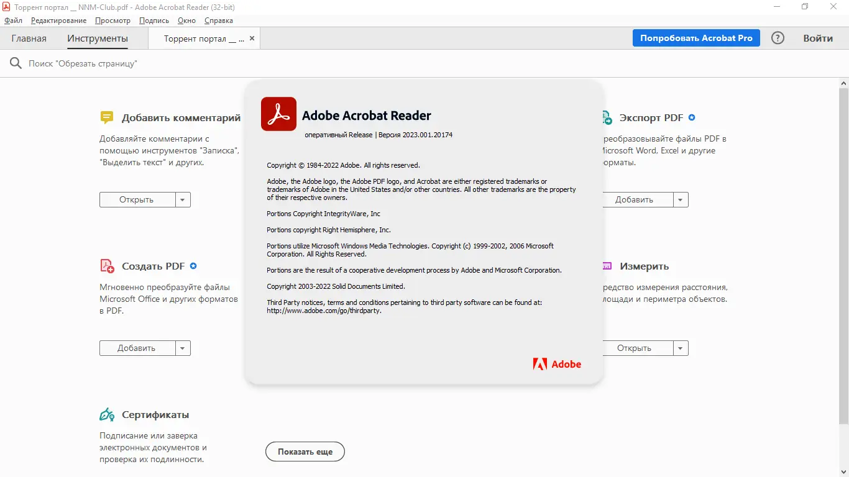Click the cooperative development process line

click(x=415, y=270)
